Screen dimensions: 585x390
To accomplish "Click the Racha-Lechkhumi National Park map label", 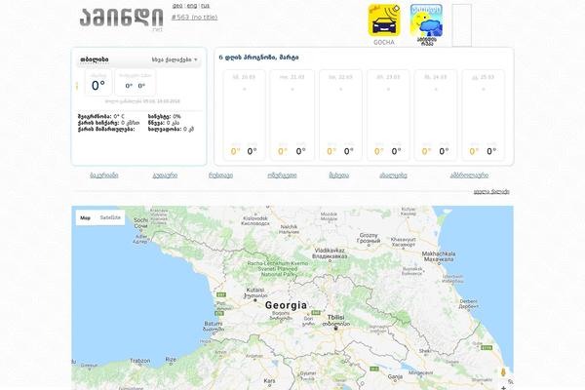I will [278, 269].
